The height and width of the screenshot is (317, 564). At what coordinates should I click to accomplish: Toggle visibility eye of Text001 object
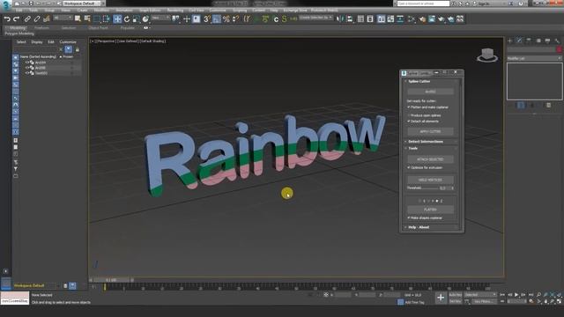coord(26,73)
